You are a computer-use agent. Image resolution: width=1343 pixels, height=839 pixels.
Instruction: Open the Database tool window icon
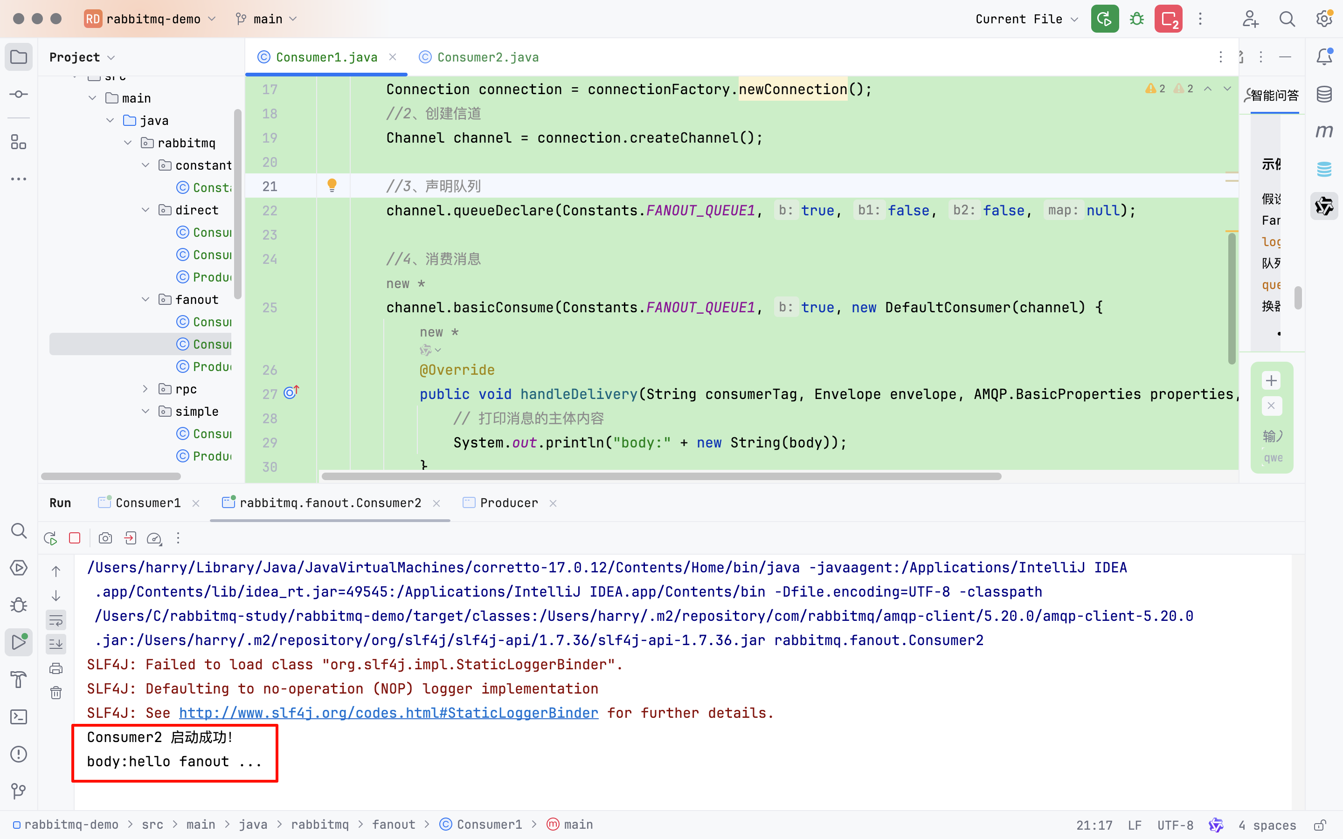1325,94
